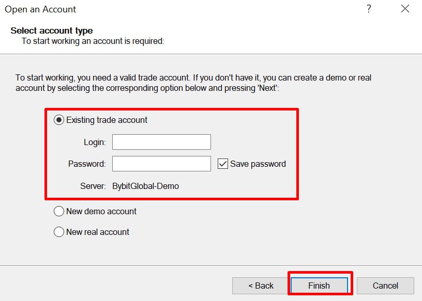Screen dimensions: 422x301
Task: Click the Login: field label
Action: coord(95,142)
